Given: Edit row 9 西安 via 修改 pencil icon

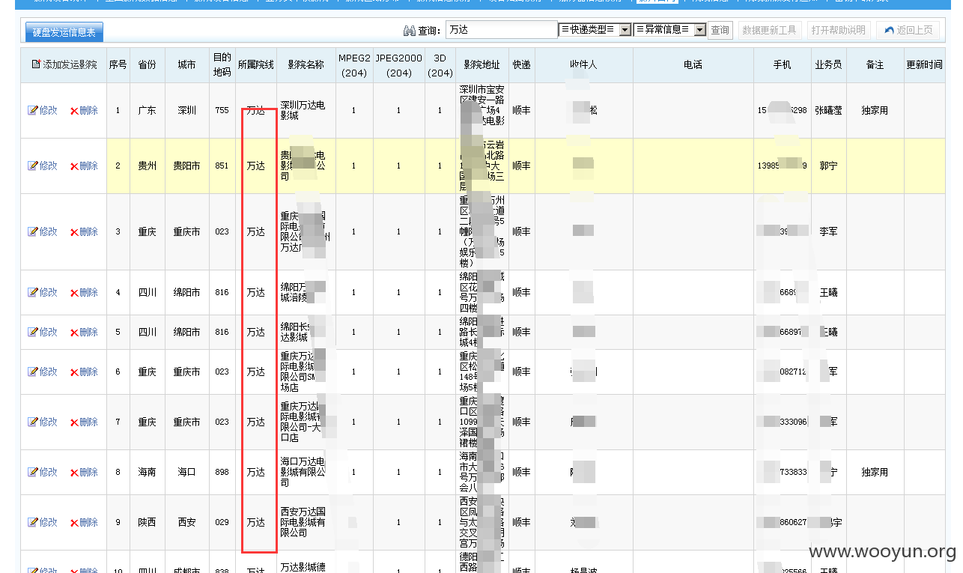Looking at the screenshot, I should pos(32,522).
